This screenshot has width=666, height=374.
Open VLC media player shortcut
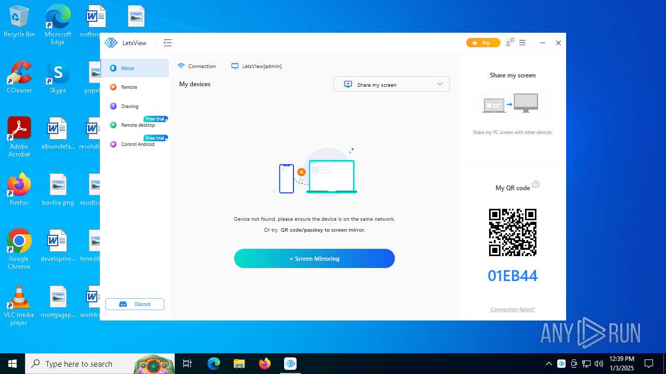tap(19, 305)
